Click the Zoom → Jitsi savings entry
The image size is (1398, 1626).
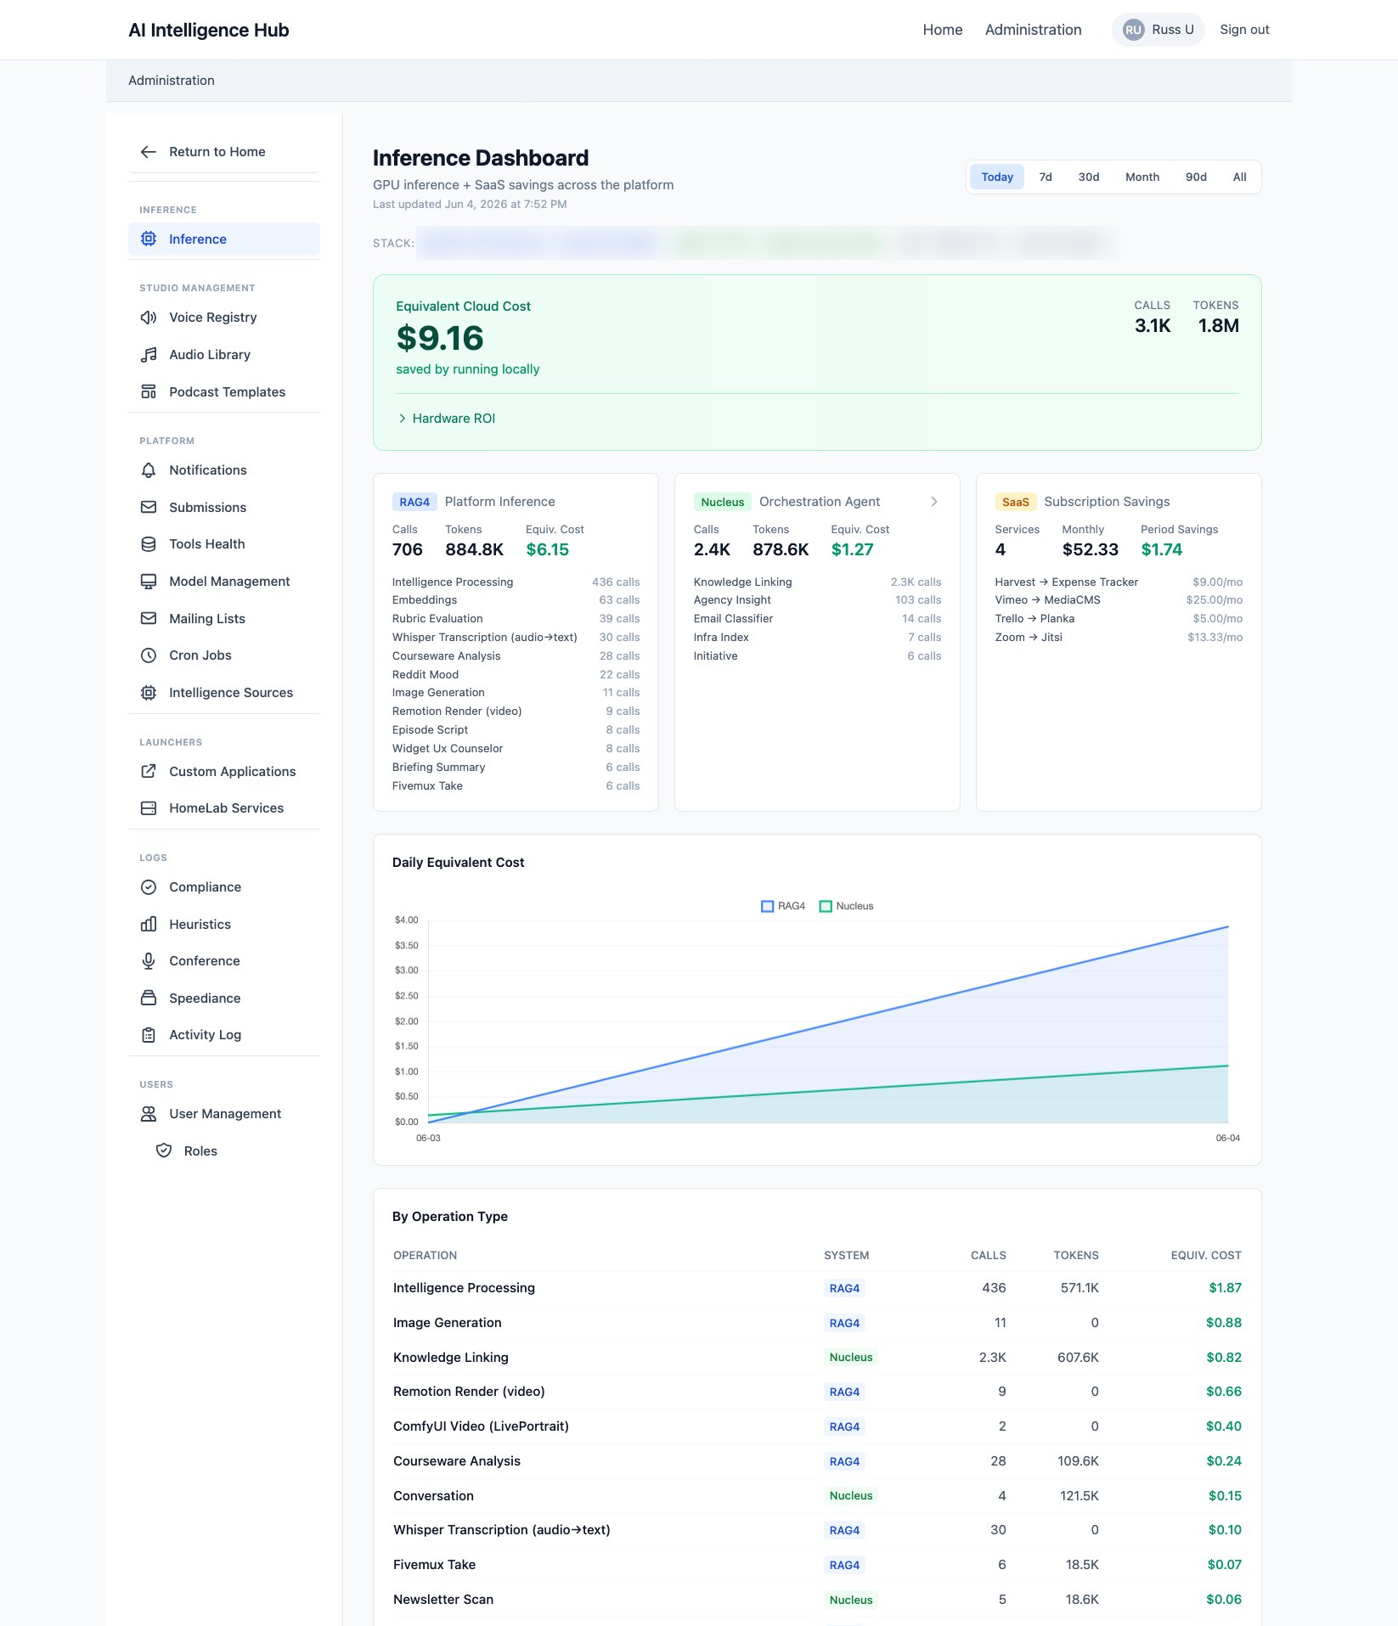click(1119, 638)
